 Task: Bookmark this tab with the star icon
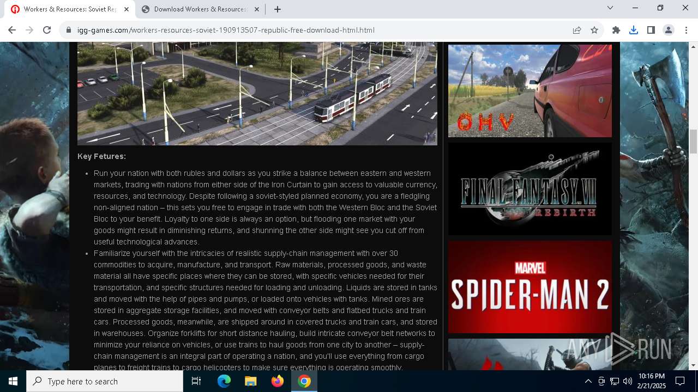click(x=594, y=30)
